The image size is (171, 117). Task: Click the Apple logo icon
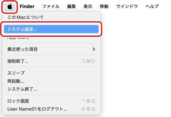10,7
